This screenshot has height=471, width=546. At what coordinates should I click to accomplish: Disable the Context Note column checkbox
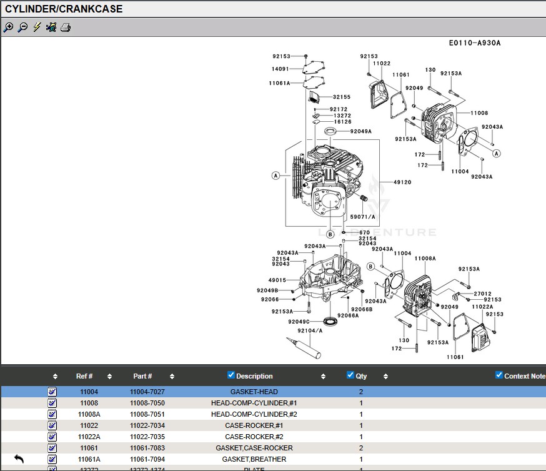(499, 375)
